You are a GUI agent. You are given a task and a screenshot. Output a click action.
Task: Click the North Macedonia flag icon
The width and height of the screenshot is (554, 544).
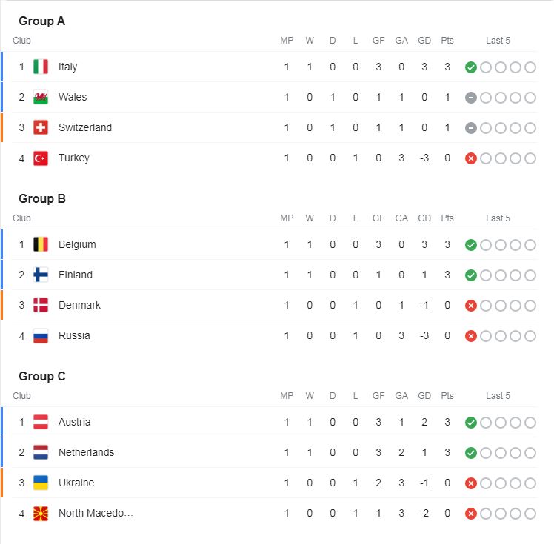[40, 514]
